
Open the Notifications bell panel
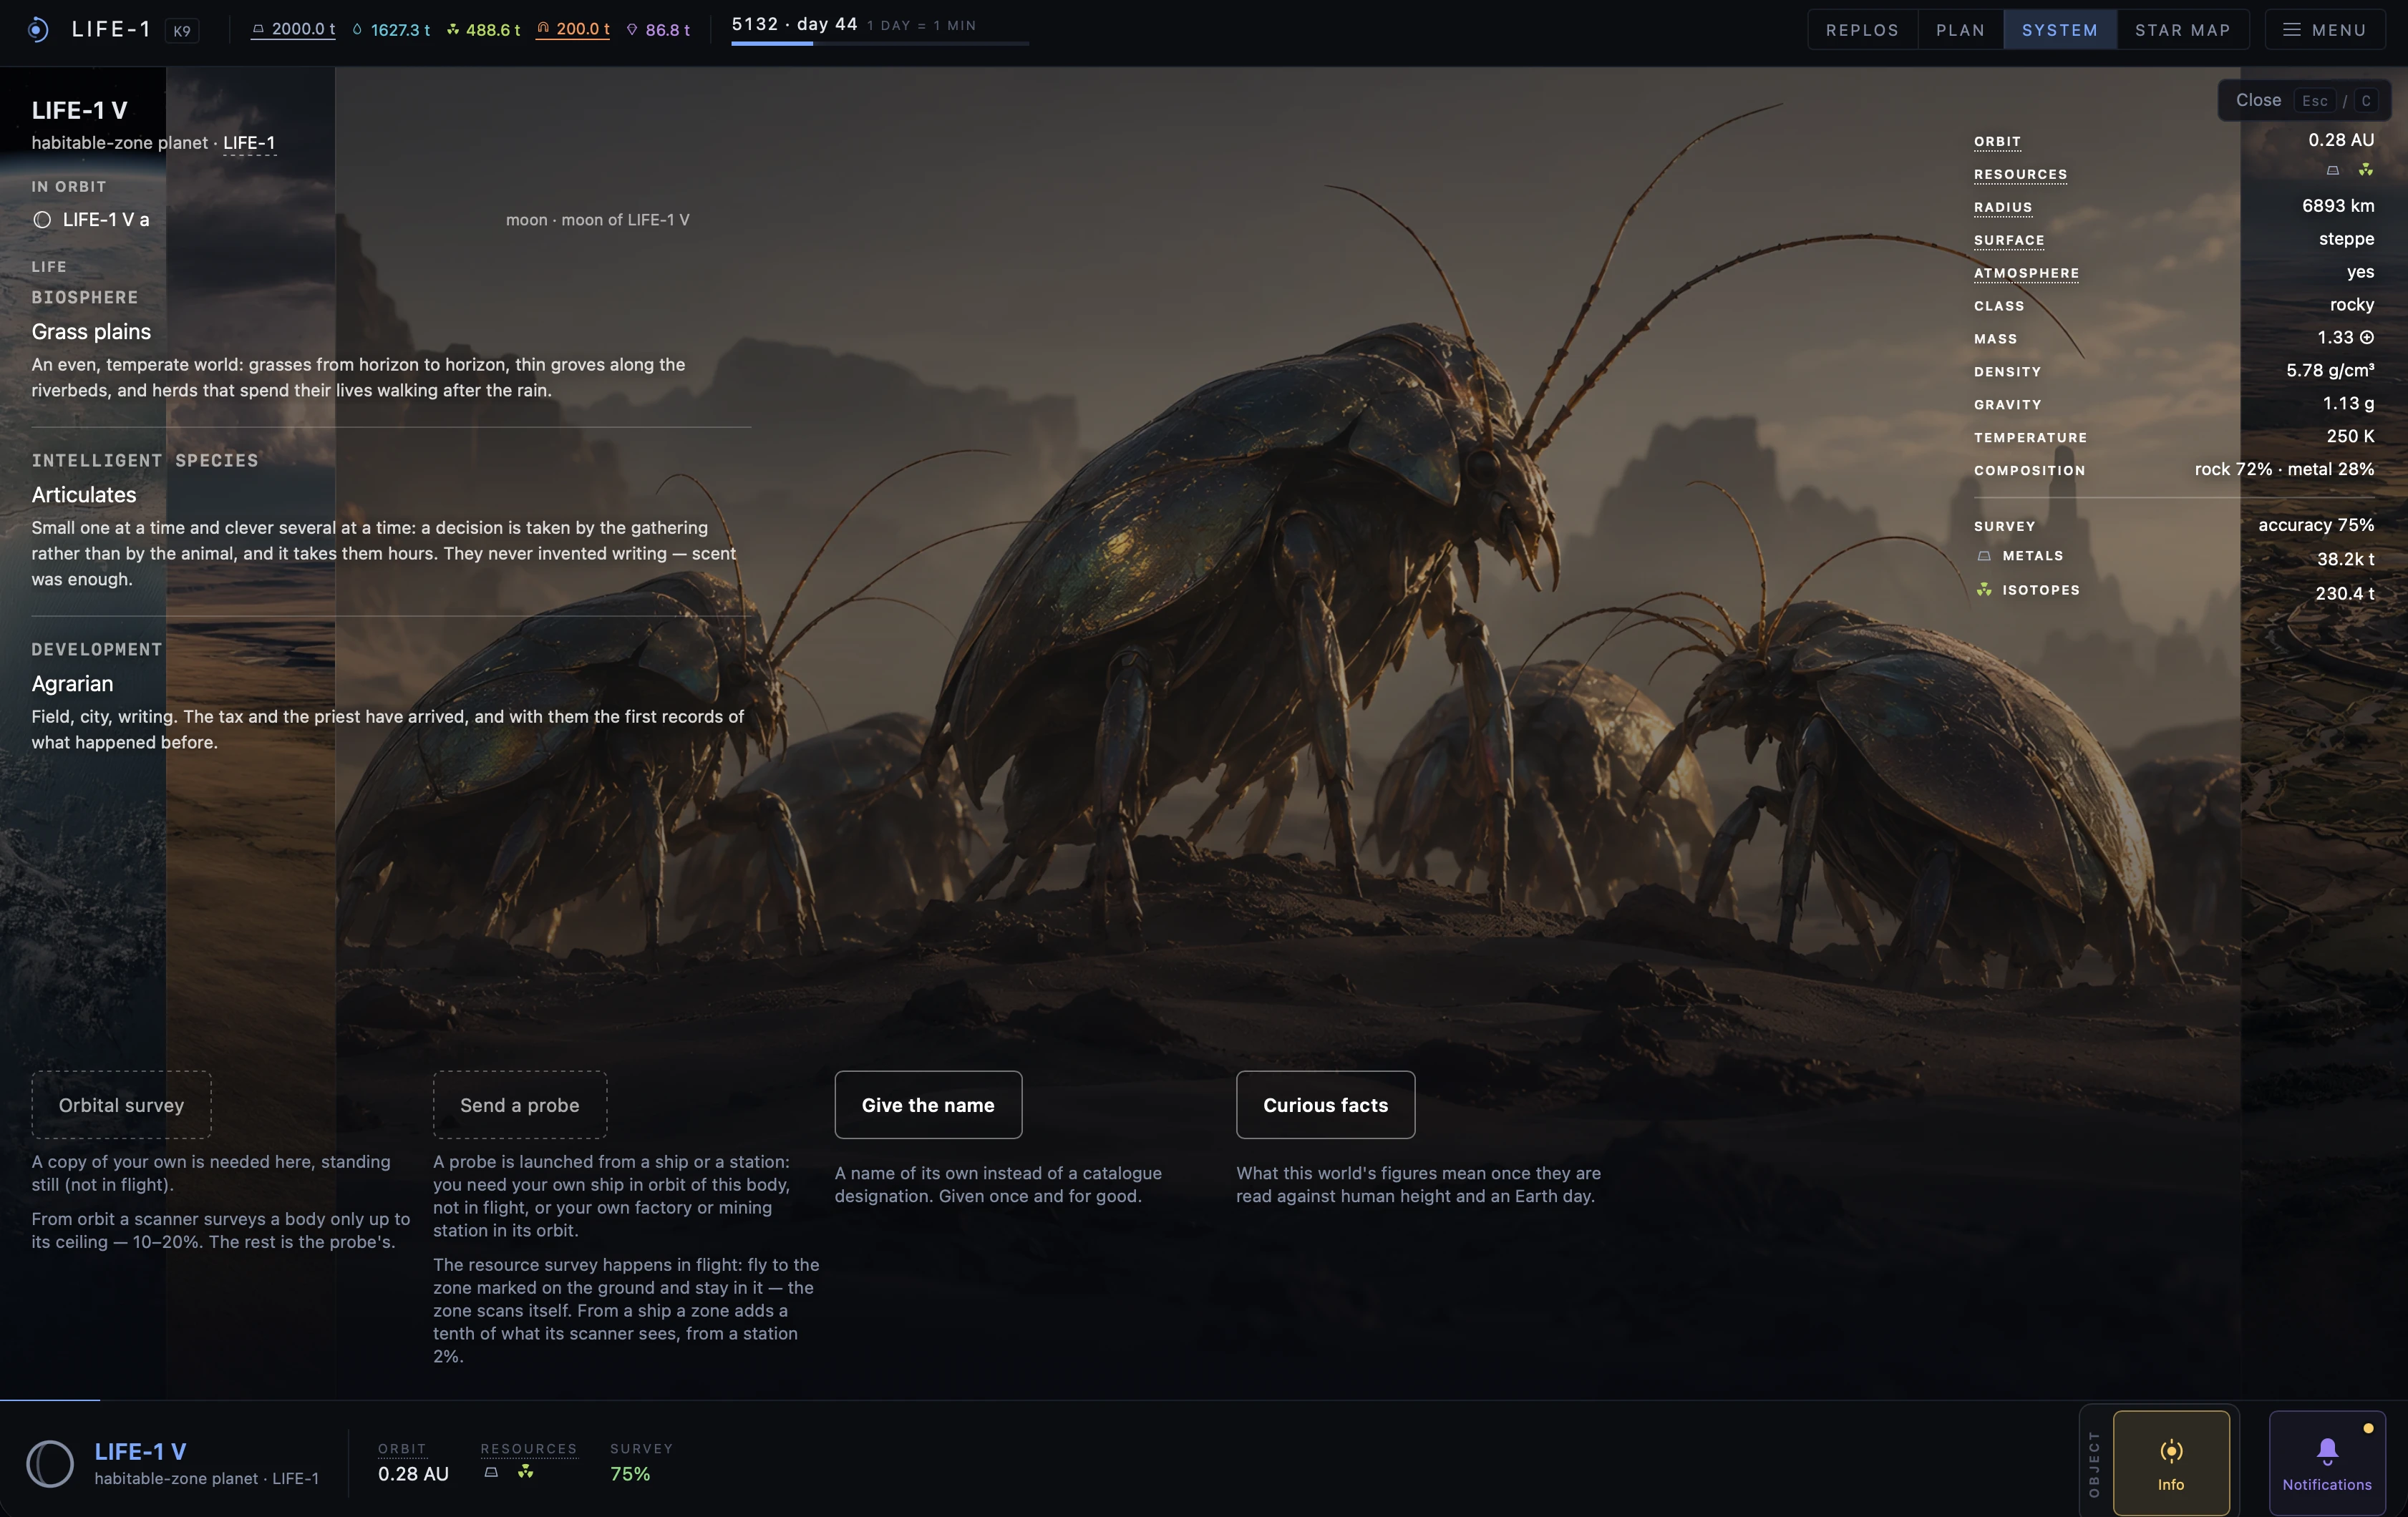coord(2327,1463)
